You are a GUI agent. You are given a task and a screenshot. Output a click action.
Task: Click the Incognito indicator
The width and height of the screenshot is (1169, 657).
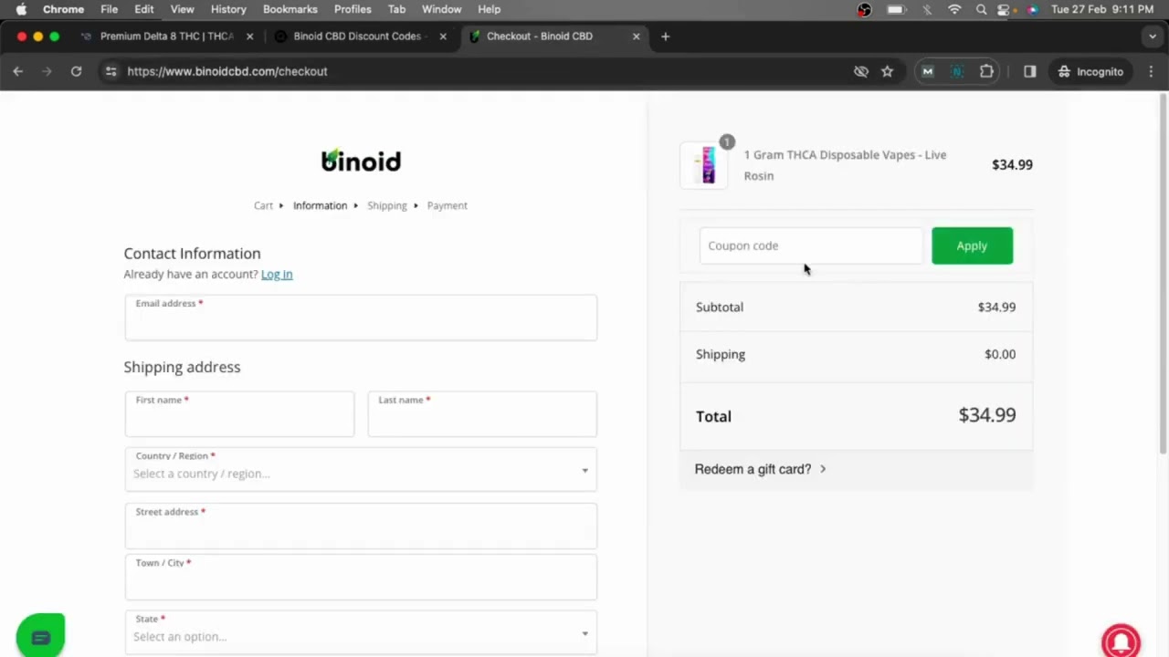pos(1090,71)
